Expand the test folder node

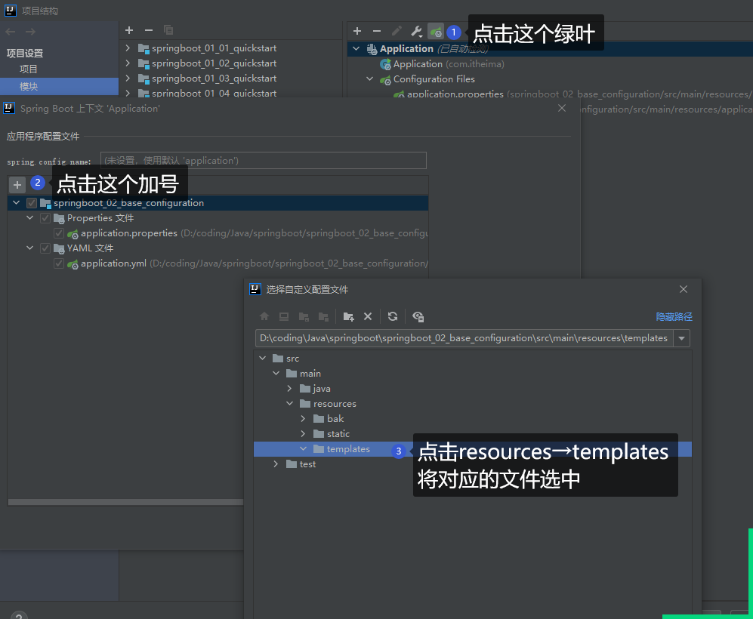(276, 463)
